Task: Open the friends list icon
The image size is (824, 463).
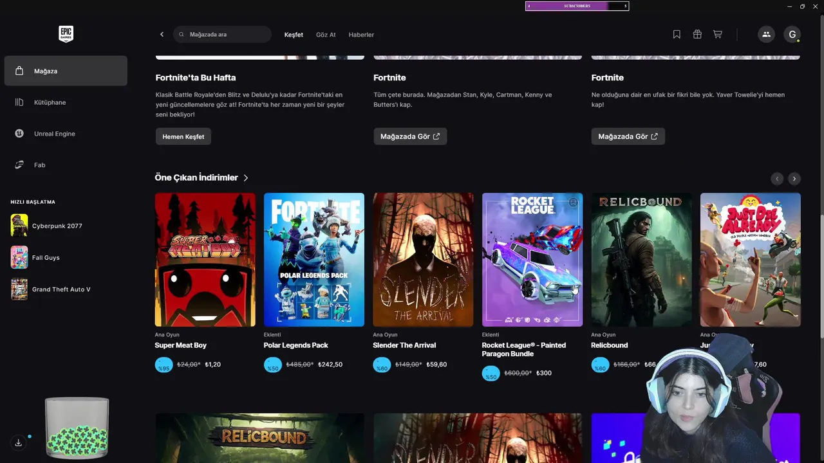Action: [x=766, y=34]
